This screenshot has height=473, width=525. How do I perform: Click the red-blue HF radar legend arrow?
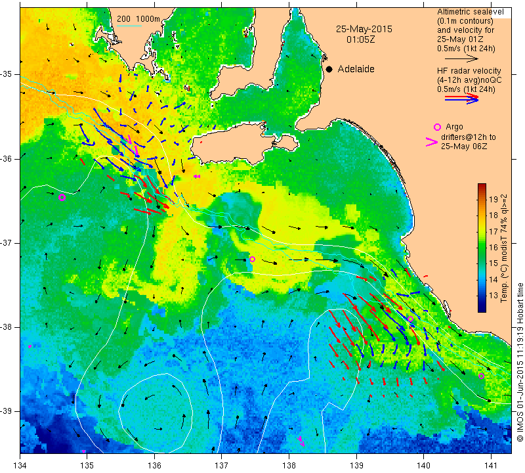[461, 99]
